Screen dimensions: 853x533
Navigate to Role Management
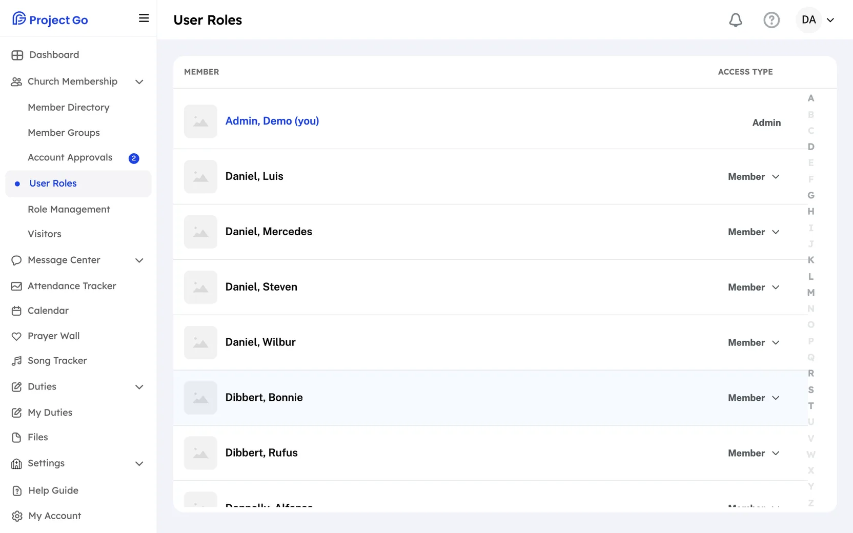pos(69,209)
